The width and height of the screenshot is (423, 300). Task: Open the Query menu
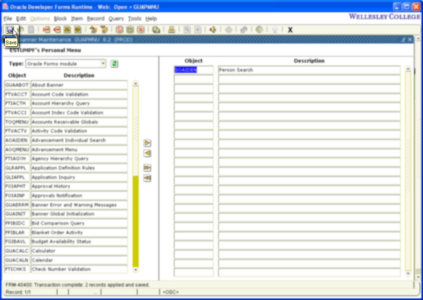[116, 19]
